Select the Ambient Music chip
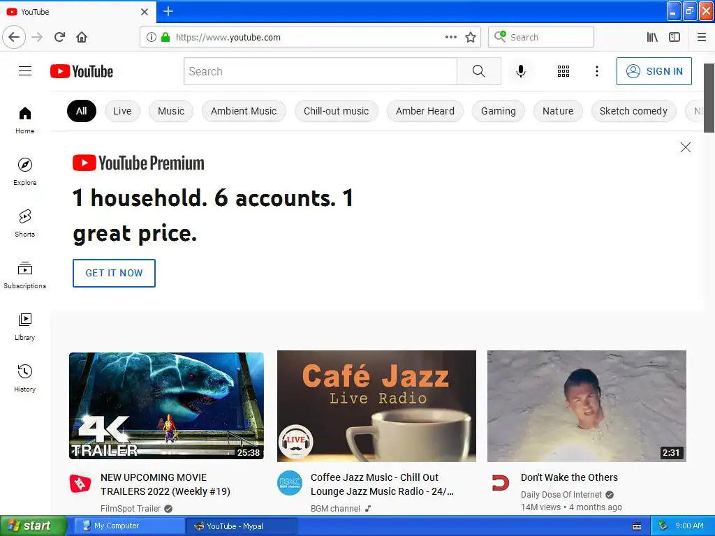715x536 pixels. 244,111
